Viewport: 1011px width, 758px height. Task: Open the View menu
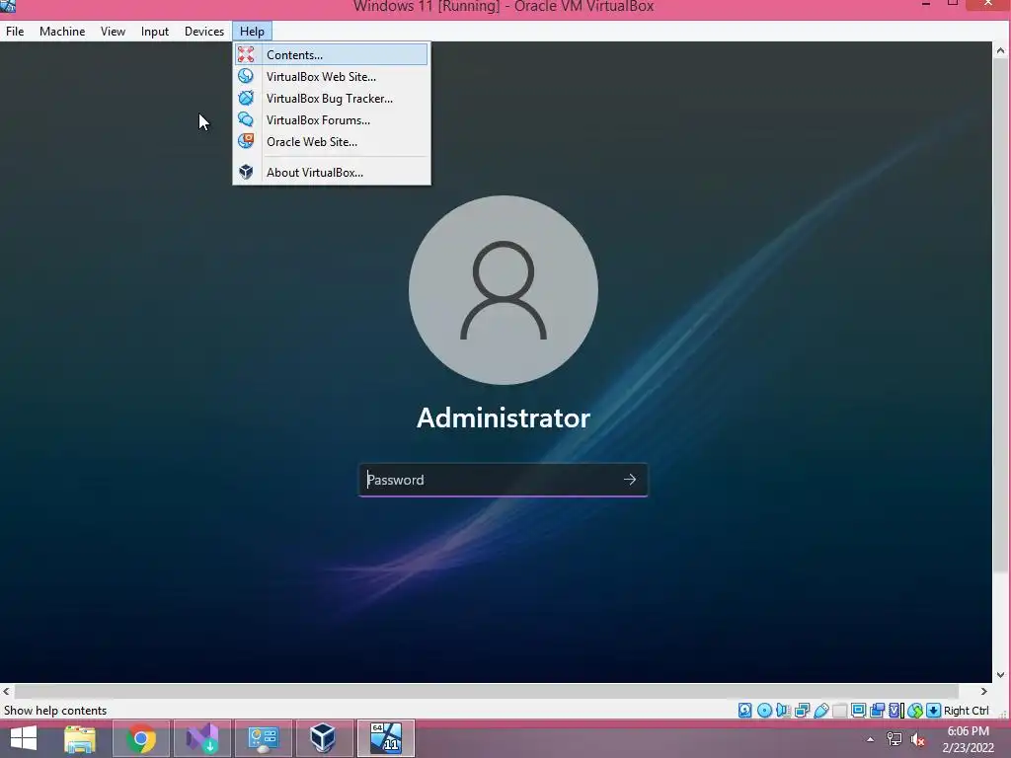coord(113,31)
